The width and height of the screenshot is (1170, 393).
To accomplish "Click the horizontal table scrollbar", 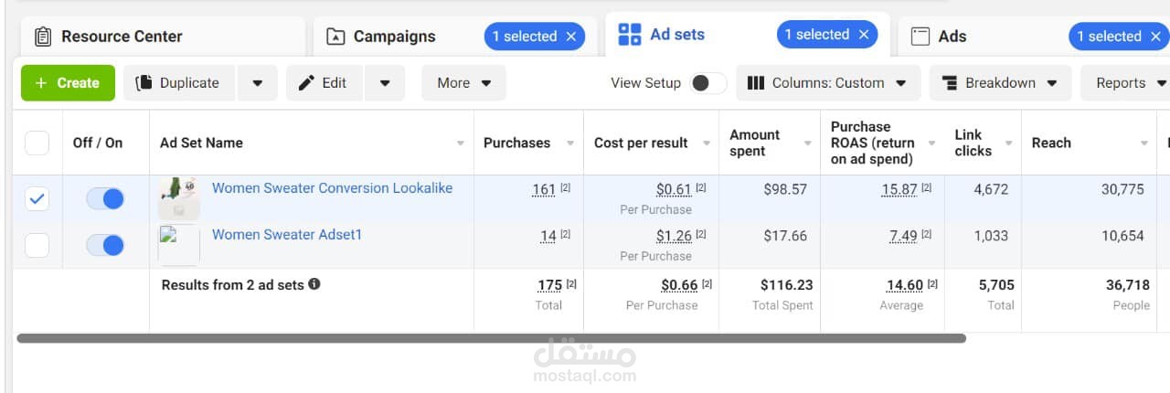I will tap(491, 338).
